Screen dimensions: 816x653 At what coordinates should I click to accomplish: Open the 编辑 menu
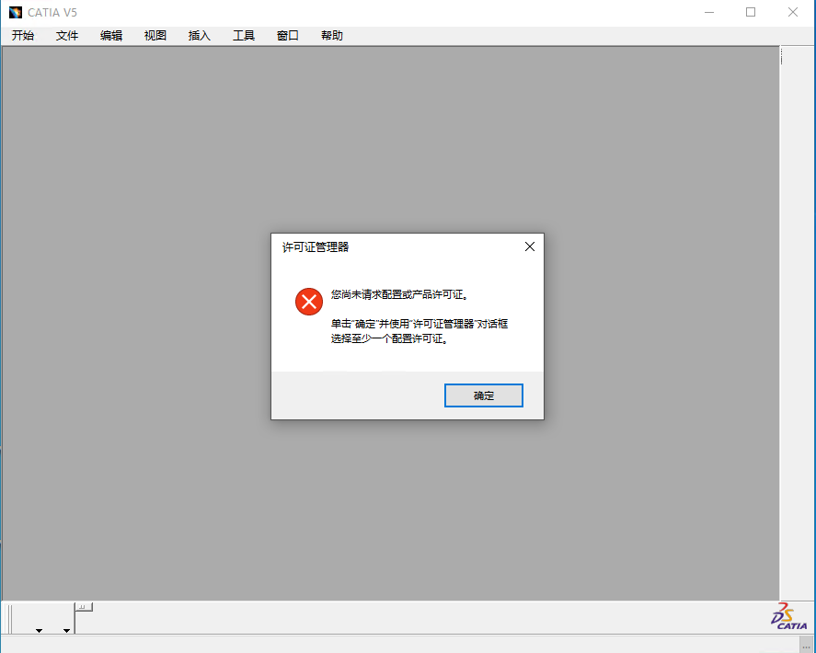tap(111, 36)
